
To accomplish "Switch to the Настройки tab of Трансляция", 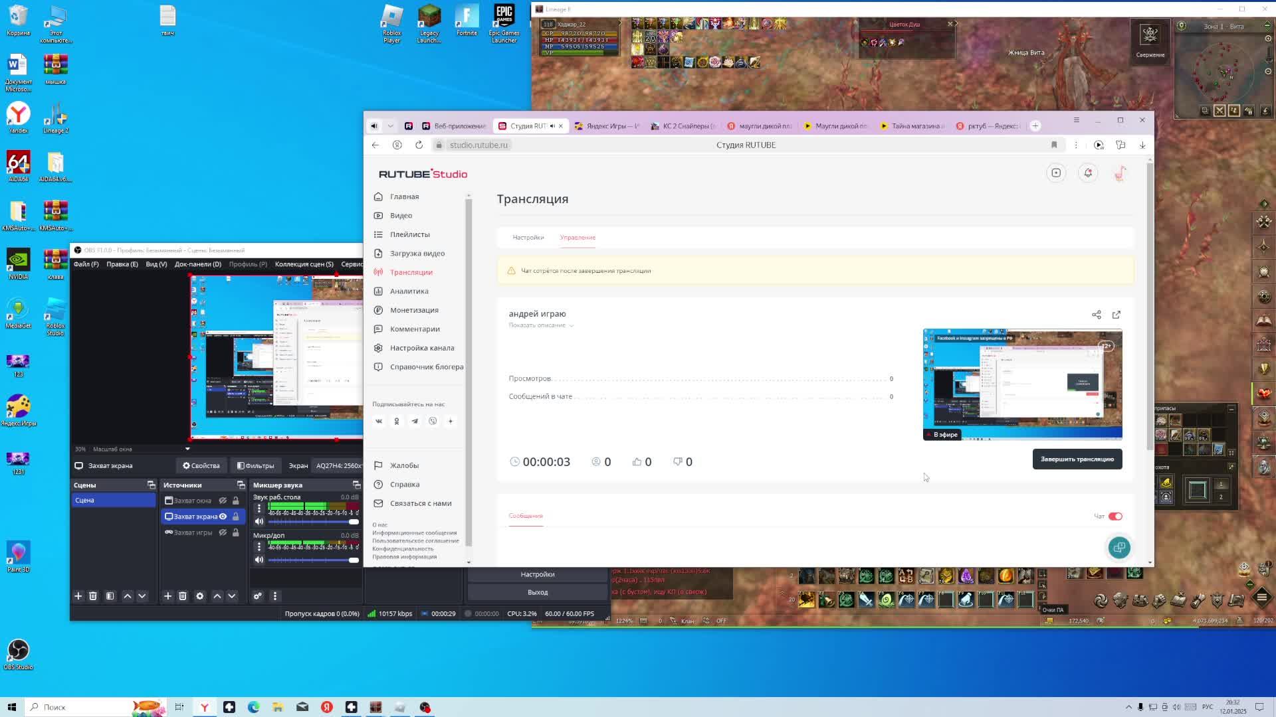I will [528, 238].
